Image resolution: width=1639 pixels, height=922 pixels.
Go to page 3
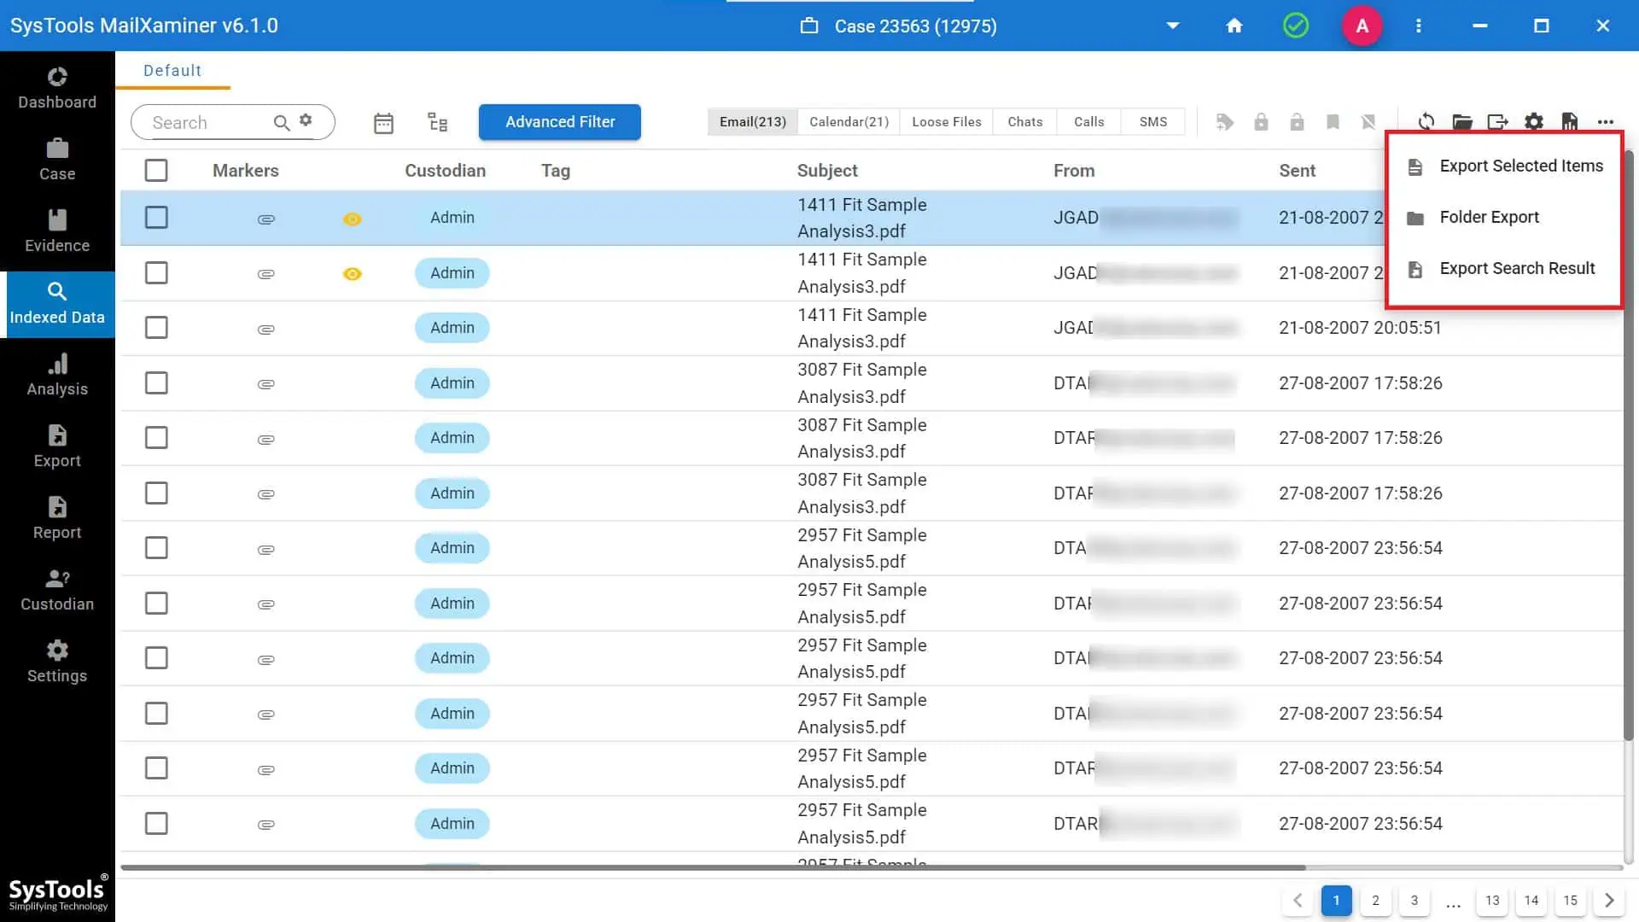pyautogui.click(x=1414, y=901)
